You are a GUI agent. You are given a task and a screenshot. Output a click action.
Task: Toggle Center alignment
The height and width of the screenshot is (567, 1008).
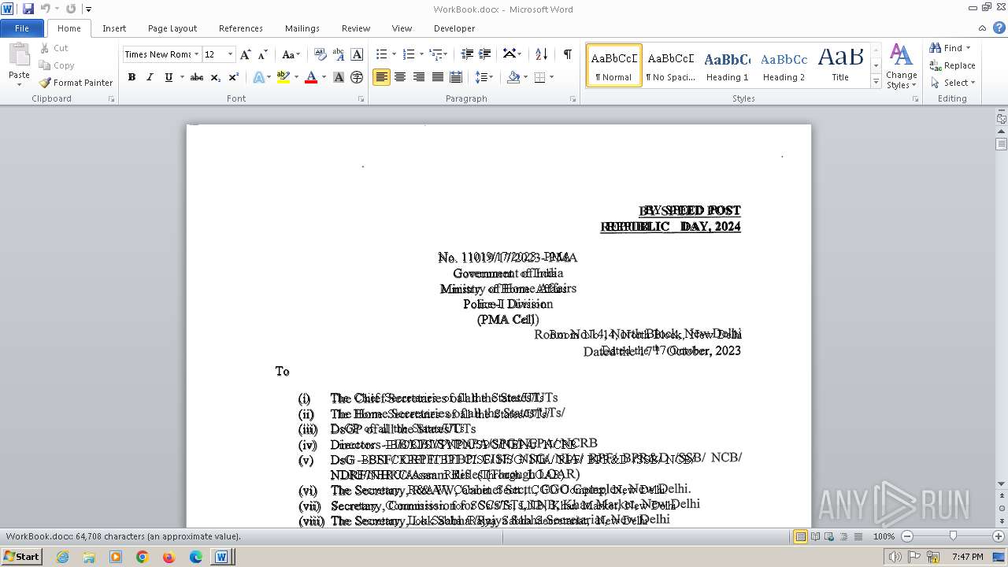click(400, 77)
